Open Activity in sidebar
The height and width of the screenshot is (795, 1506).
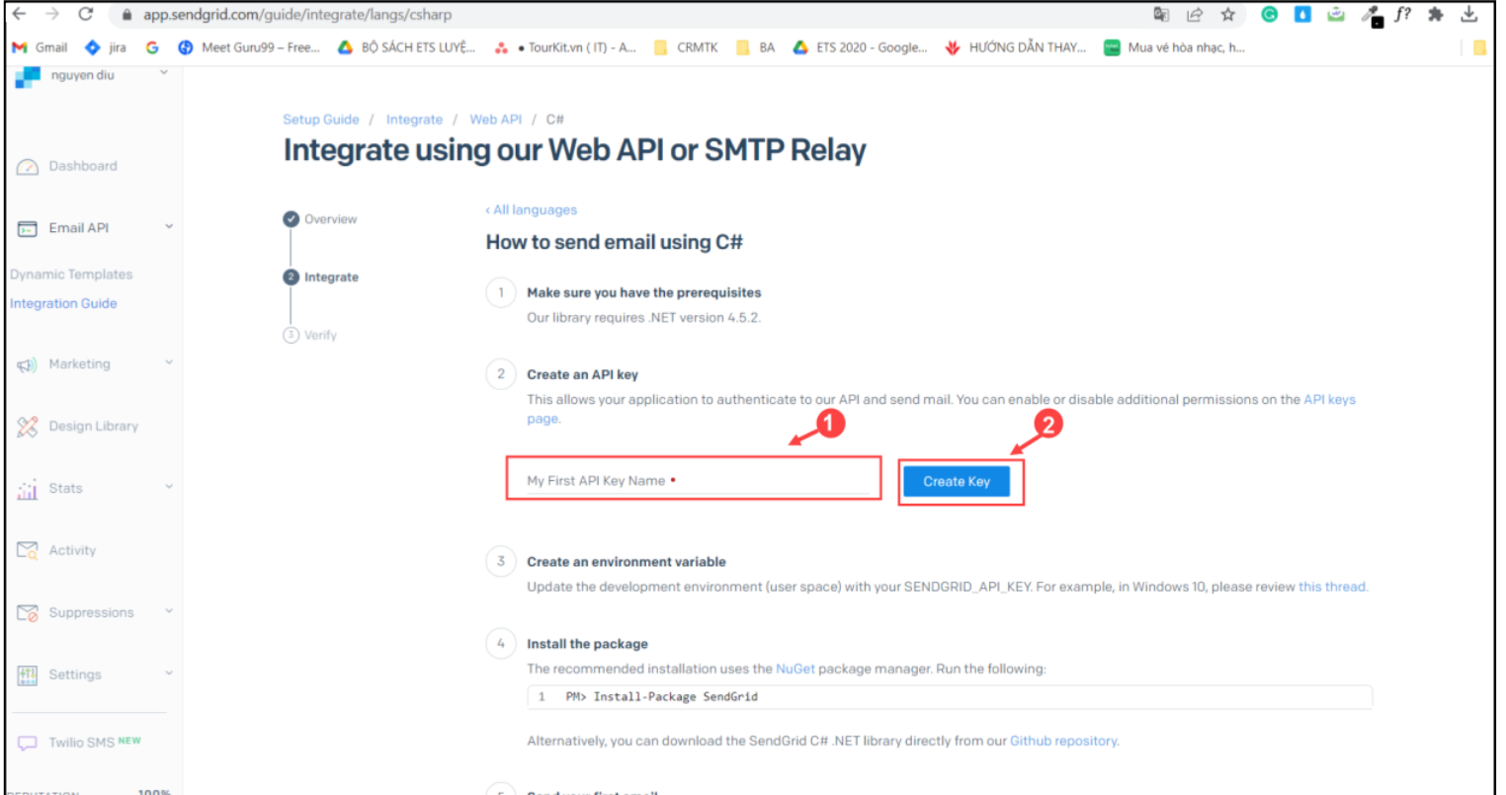coord(72,550)
